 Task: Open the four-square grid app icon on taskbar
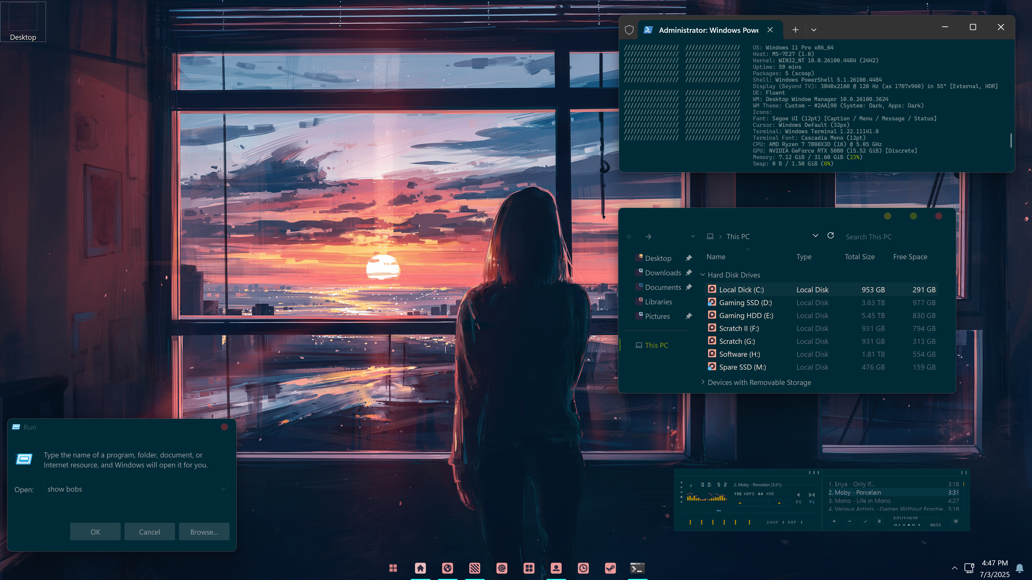(529, 568)
